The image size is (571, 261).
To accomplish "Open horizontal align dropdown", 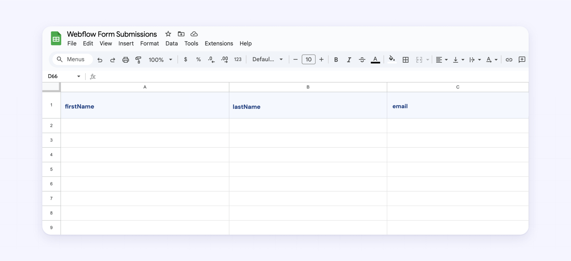I will coord(442,60).
